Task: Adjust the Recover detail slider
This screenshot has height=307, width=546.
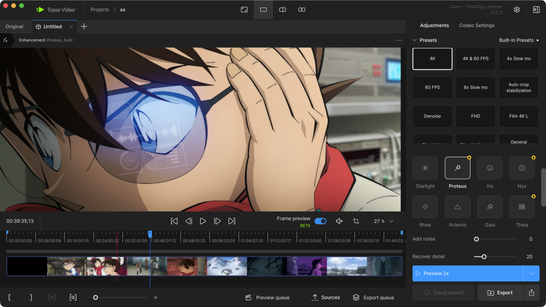Action: (x=484, y=257)
